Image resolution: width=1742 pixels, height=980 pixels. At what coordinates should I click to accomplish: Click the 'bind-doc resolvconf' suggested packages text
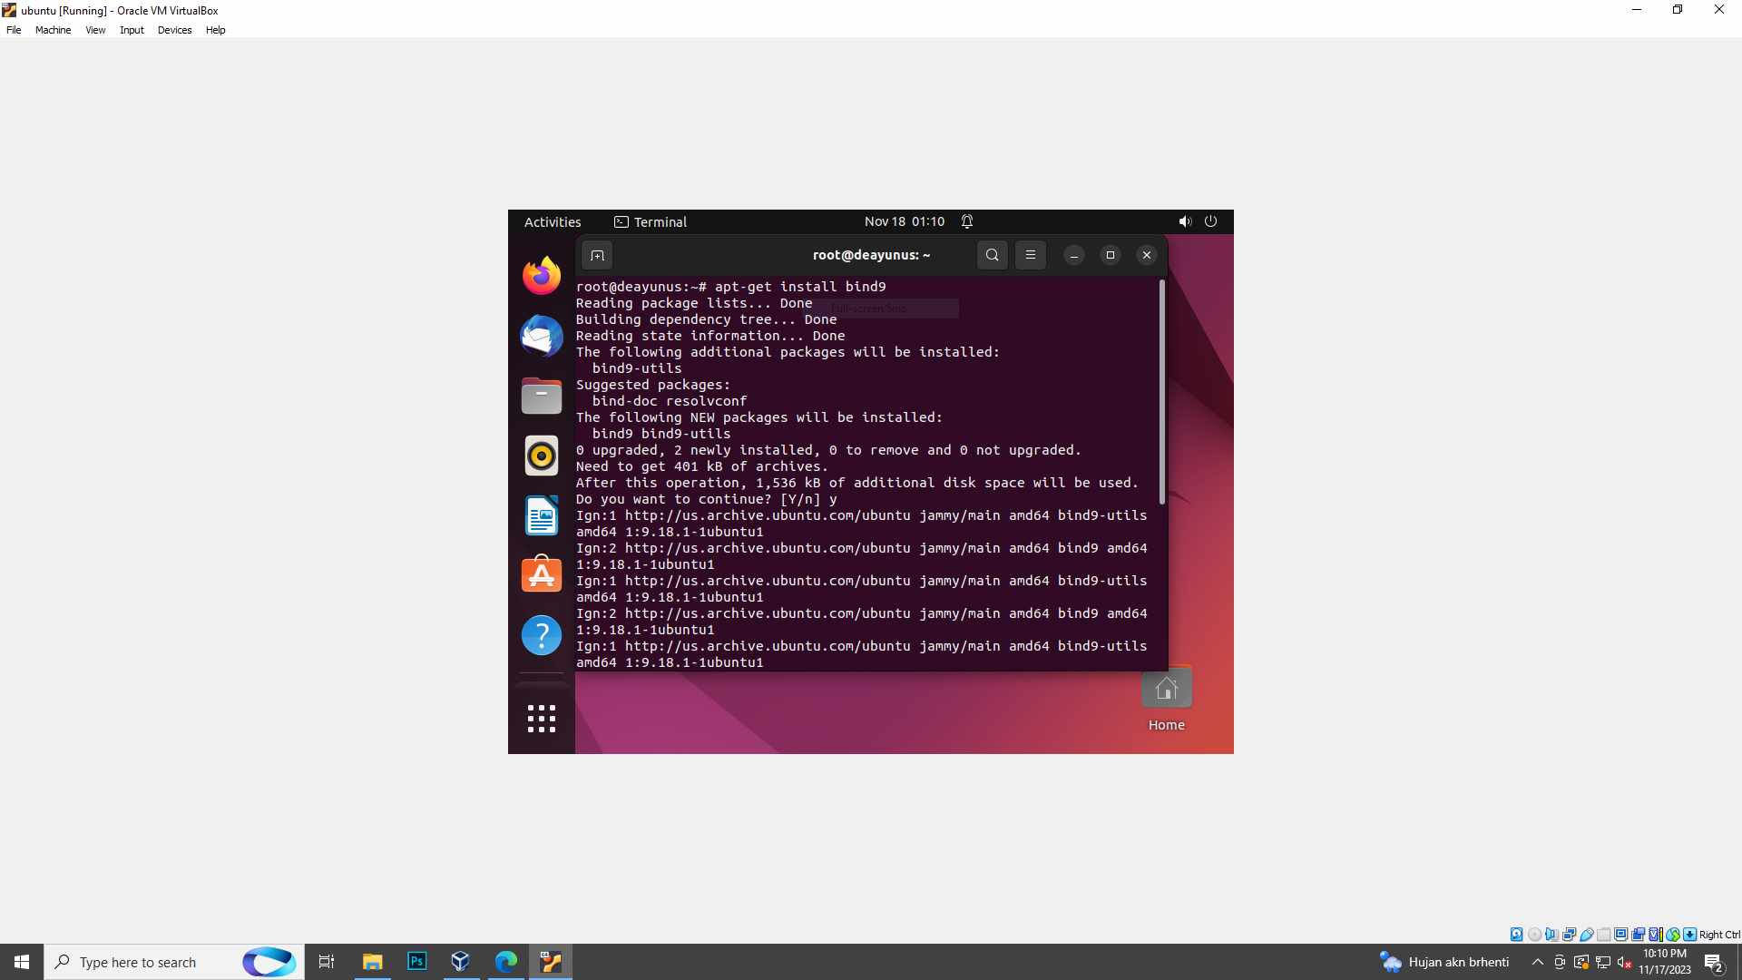(670, 401)
